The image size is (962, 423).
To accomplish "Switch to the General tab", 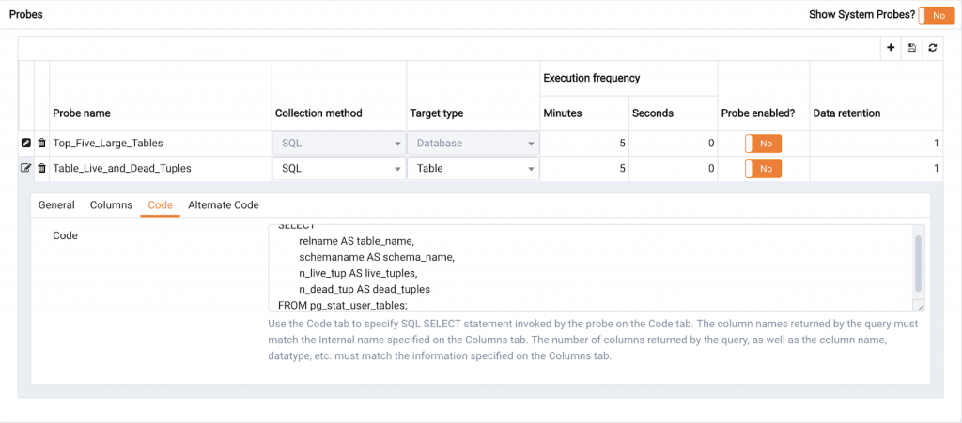I will pos(56,205).
